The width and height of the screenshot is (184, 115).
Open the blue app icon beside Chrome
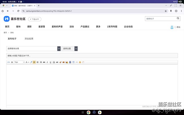point(94,112)
